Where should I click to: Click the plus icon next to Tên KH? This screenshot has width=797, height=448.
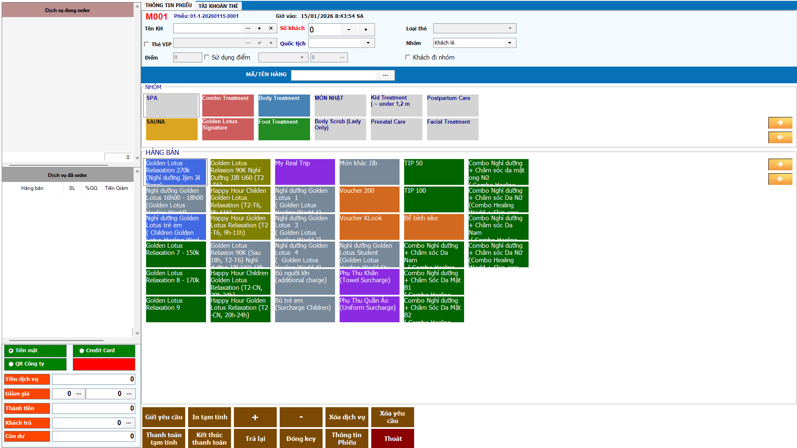259,28
